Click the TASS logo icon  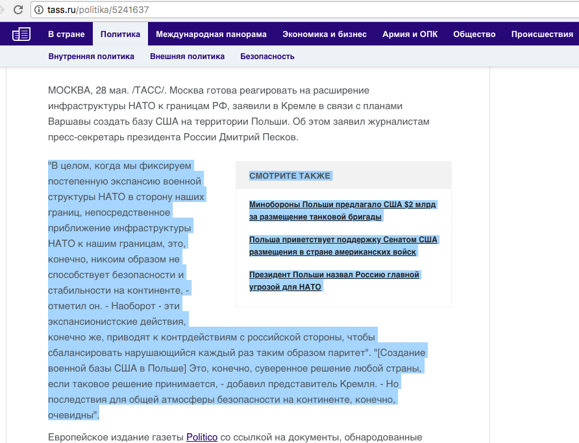[x=21, y=34]
